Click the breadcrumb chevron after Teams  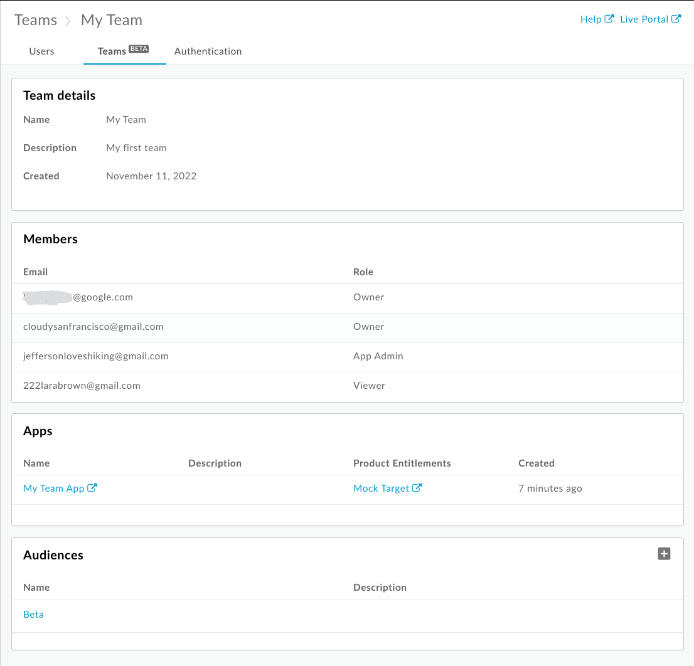[x=69, y=21]
